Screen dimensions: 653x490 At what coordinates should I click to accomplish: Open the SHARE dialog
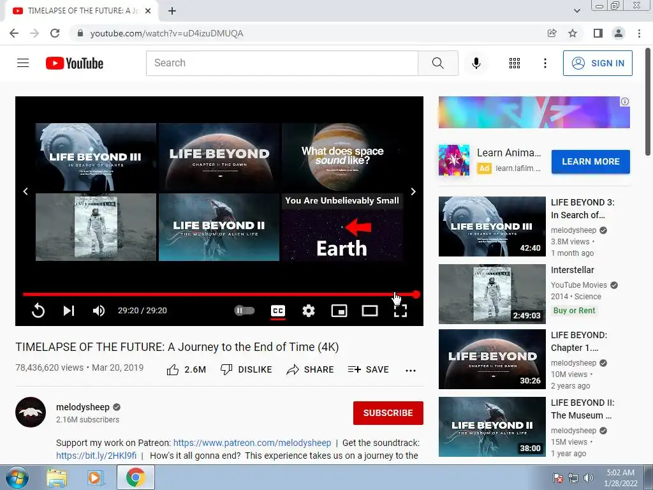pyautogui.click(x=311, y=369)
